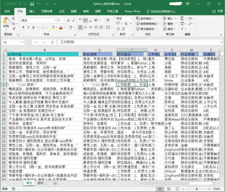Viewport: 225px width, 192px height.
Task: Click the zoom slider handle
Action: click(197, 189)
